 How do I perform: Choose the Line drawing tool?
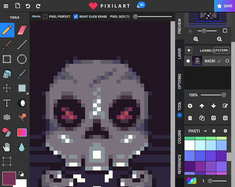point(22,45)
